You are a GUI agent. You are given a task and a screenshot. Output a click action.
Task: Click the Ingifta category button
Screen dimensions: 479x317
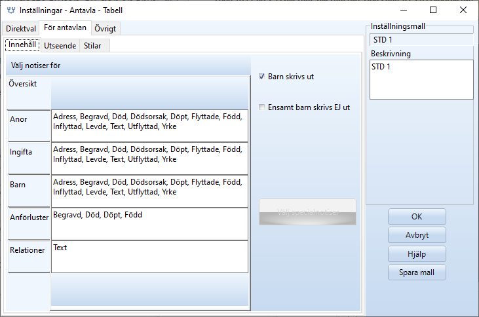click(28, 158)
